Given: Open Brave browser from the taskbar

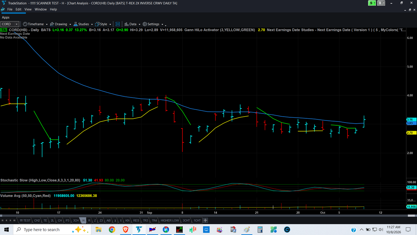Looking at the screenshot, I should [x=125, y=230].
